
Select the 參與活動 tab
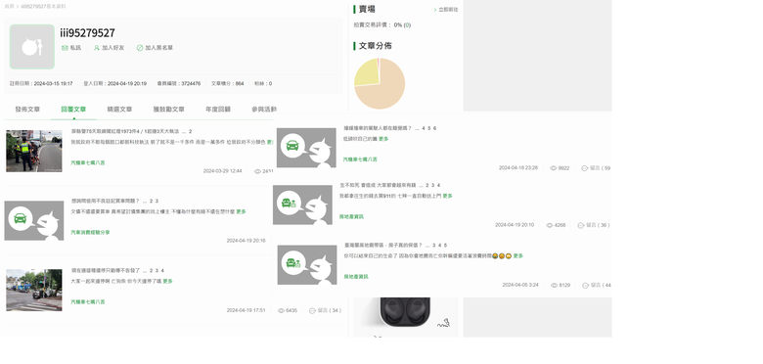point(264,110)
